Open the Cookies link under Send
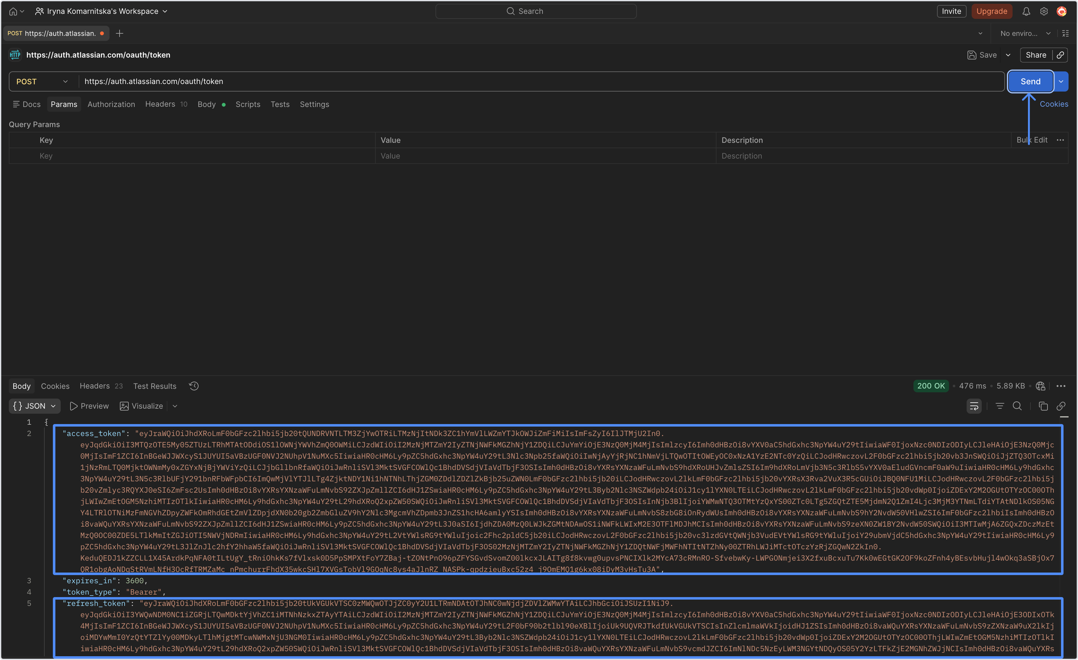The width and height of the screenshot is (1078, 660). (x=1053, y=104)
